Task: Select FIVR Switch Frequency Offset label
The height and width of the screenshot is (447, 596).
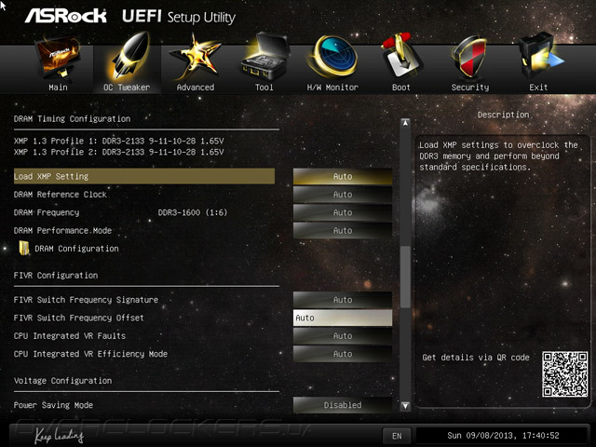Action: click(x=78, y=318)
